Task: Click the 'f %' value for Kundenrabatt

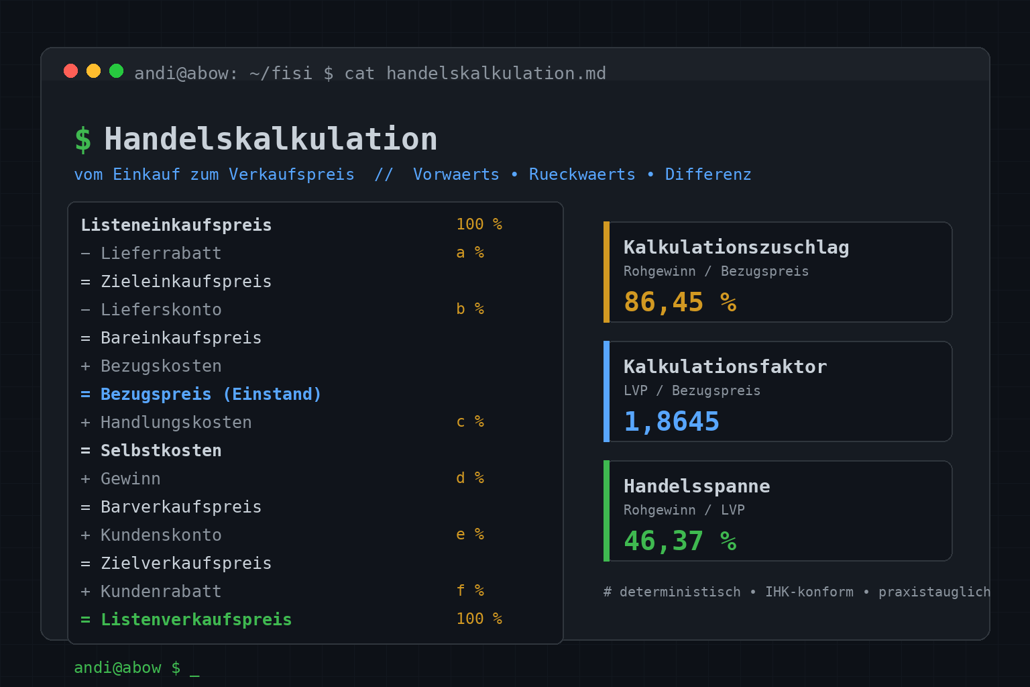Action: pyautogui.click(x=470, y=590)
